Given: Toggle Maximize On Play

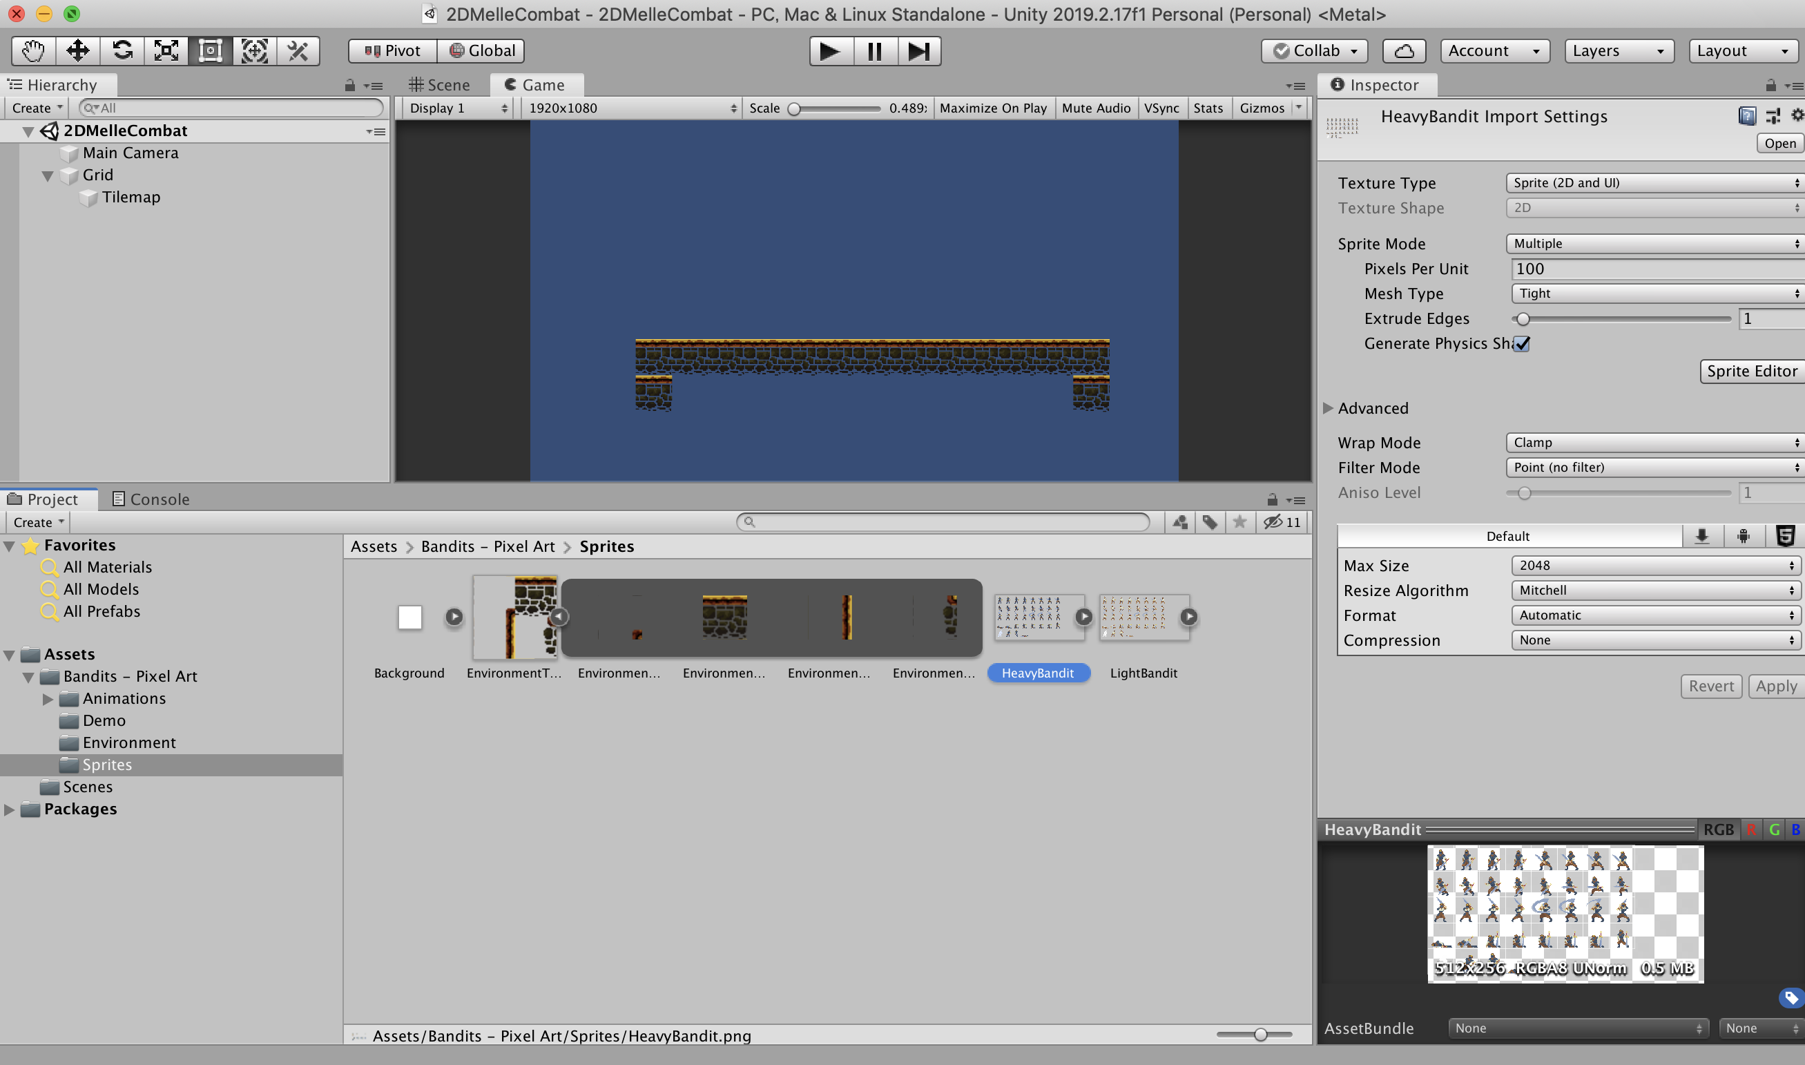Looking at the screenshot, I should pos(992,108).
